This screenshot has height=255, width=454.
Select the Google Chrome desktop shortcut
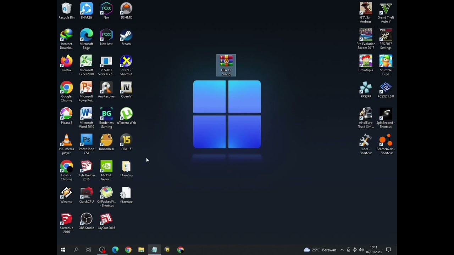point(66,92)
